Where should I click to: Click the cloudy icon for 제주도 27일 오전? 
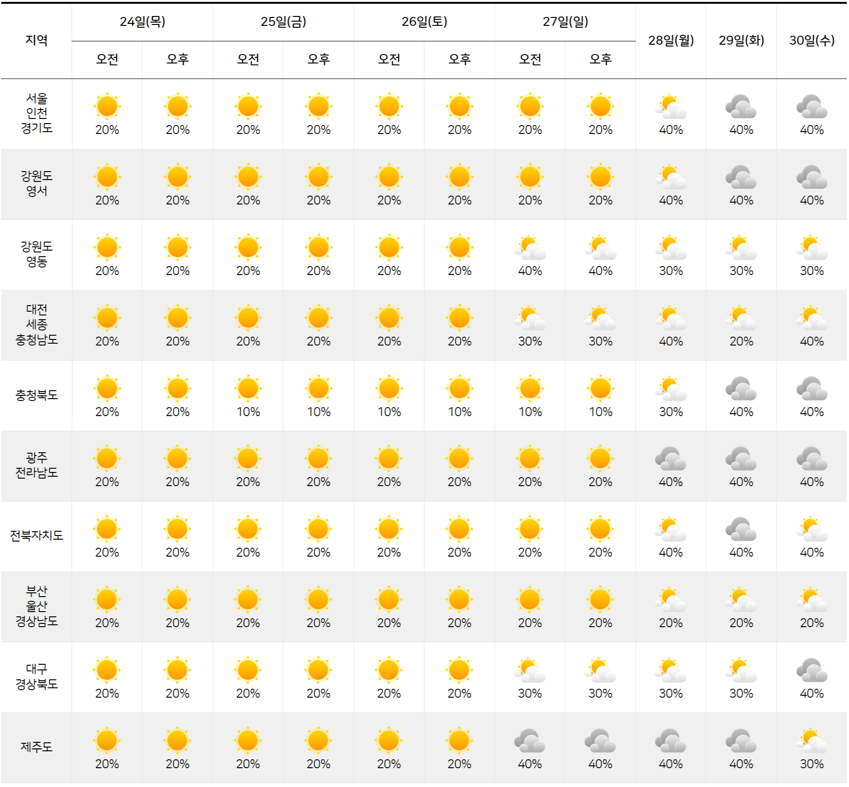(530, 740)
